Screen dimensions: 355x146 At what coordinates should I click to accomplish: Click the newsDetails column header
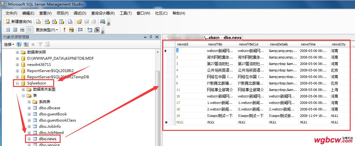pyautogui.click(x=283, y=44)
